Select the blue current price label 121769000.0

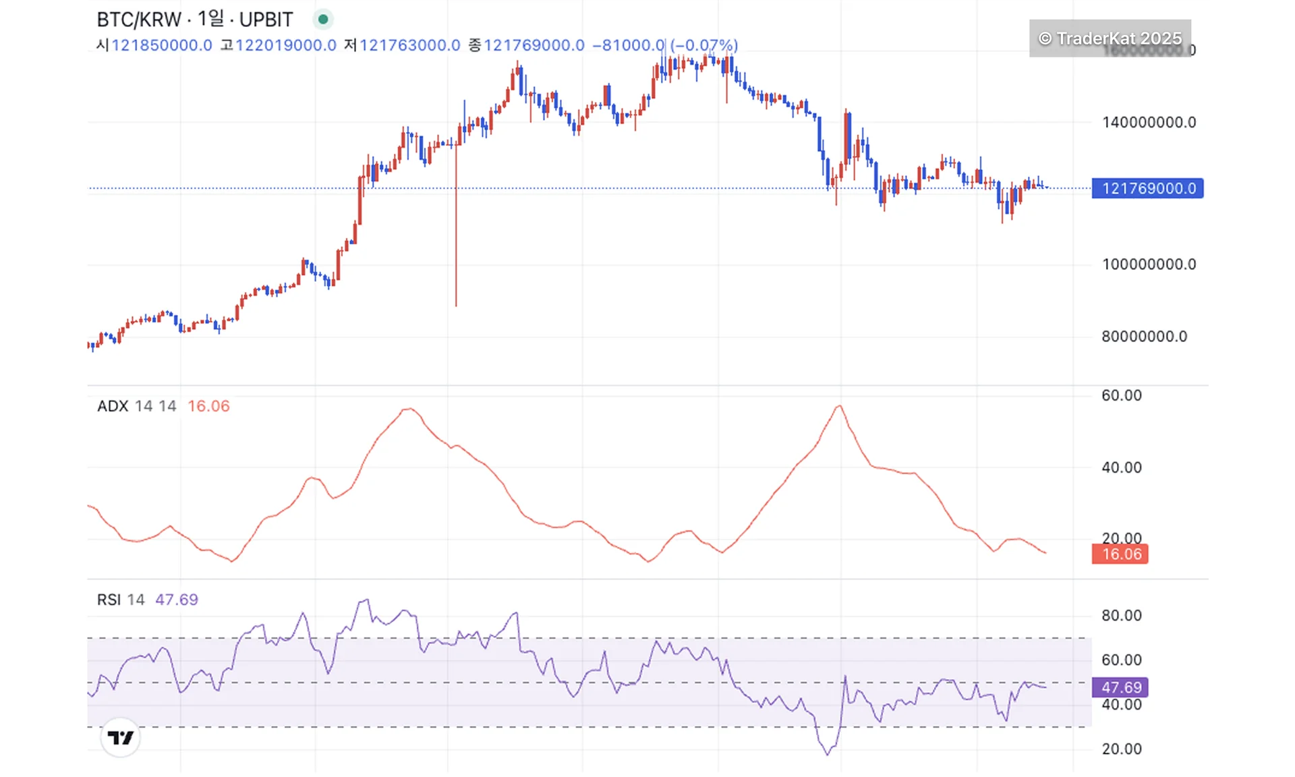click(1148, 188)
